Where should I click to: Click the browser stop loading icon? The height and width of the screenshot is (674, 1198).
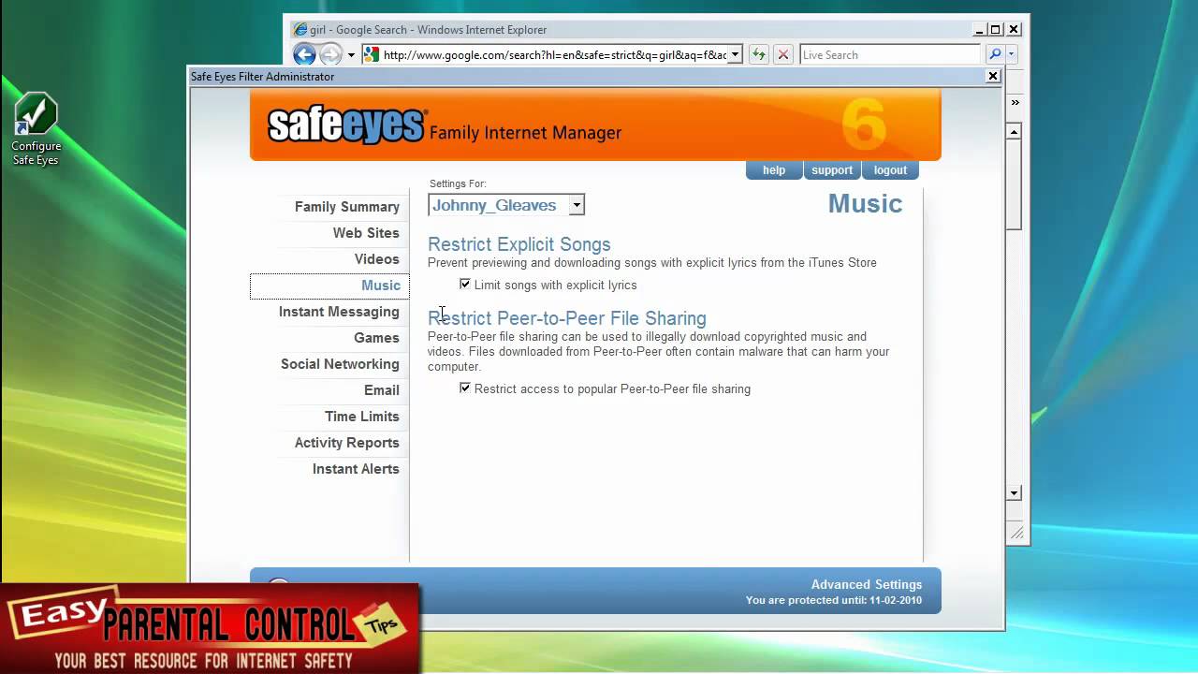click(x=783, y=54)
